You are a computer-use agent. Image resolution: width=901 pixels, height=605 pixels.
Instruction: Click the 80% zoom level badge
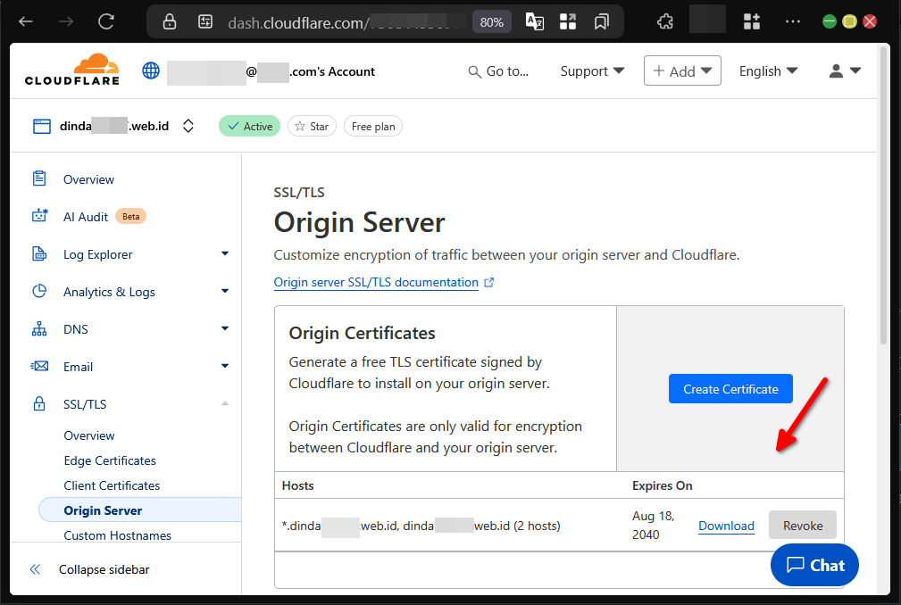coord(492,22)
